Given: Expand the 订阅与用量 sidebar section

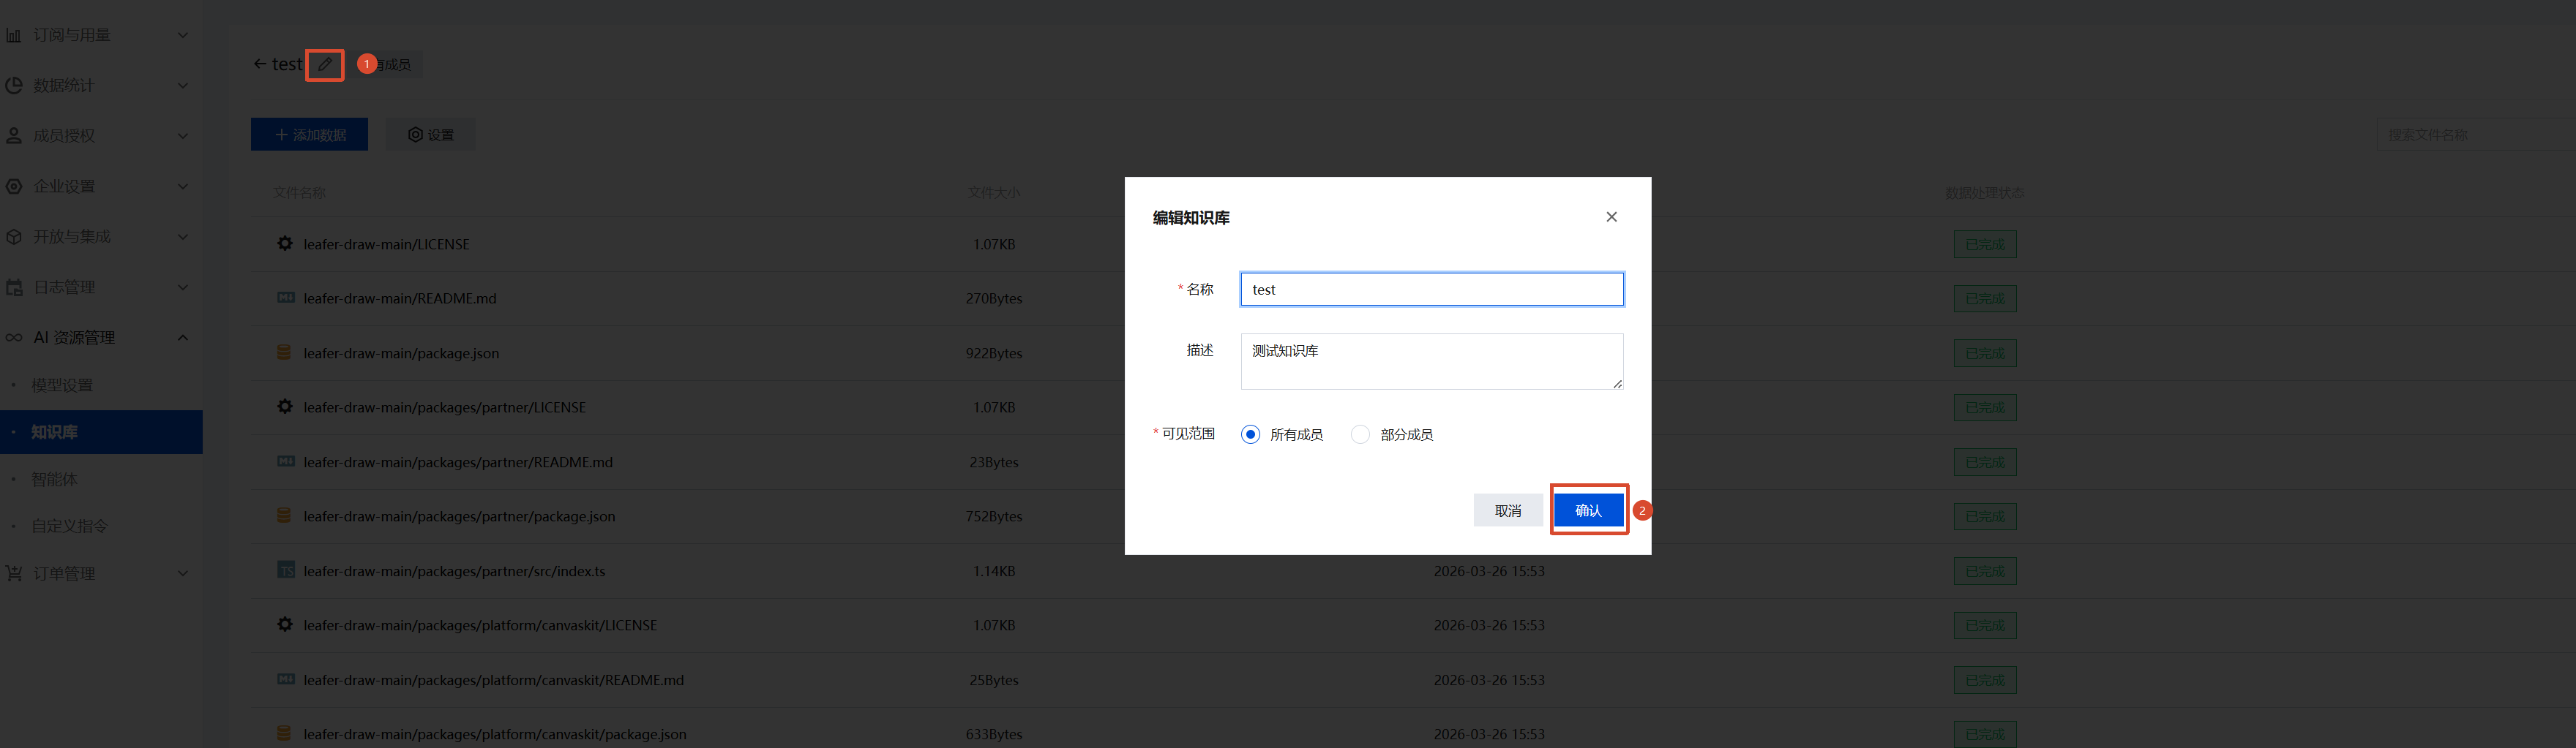Looking at the screenshot, I should click(x=182, y=35).
